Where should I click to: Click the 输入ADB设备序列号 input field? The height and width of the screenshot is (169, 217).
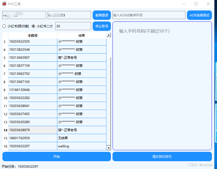[149, 15]
